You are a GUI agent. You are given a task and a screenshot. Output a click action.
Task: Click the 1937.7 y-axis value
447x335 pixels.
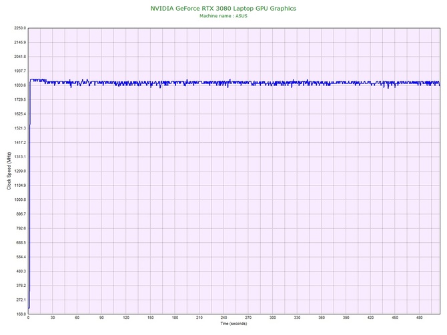click(20, 71)
